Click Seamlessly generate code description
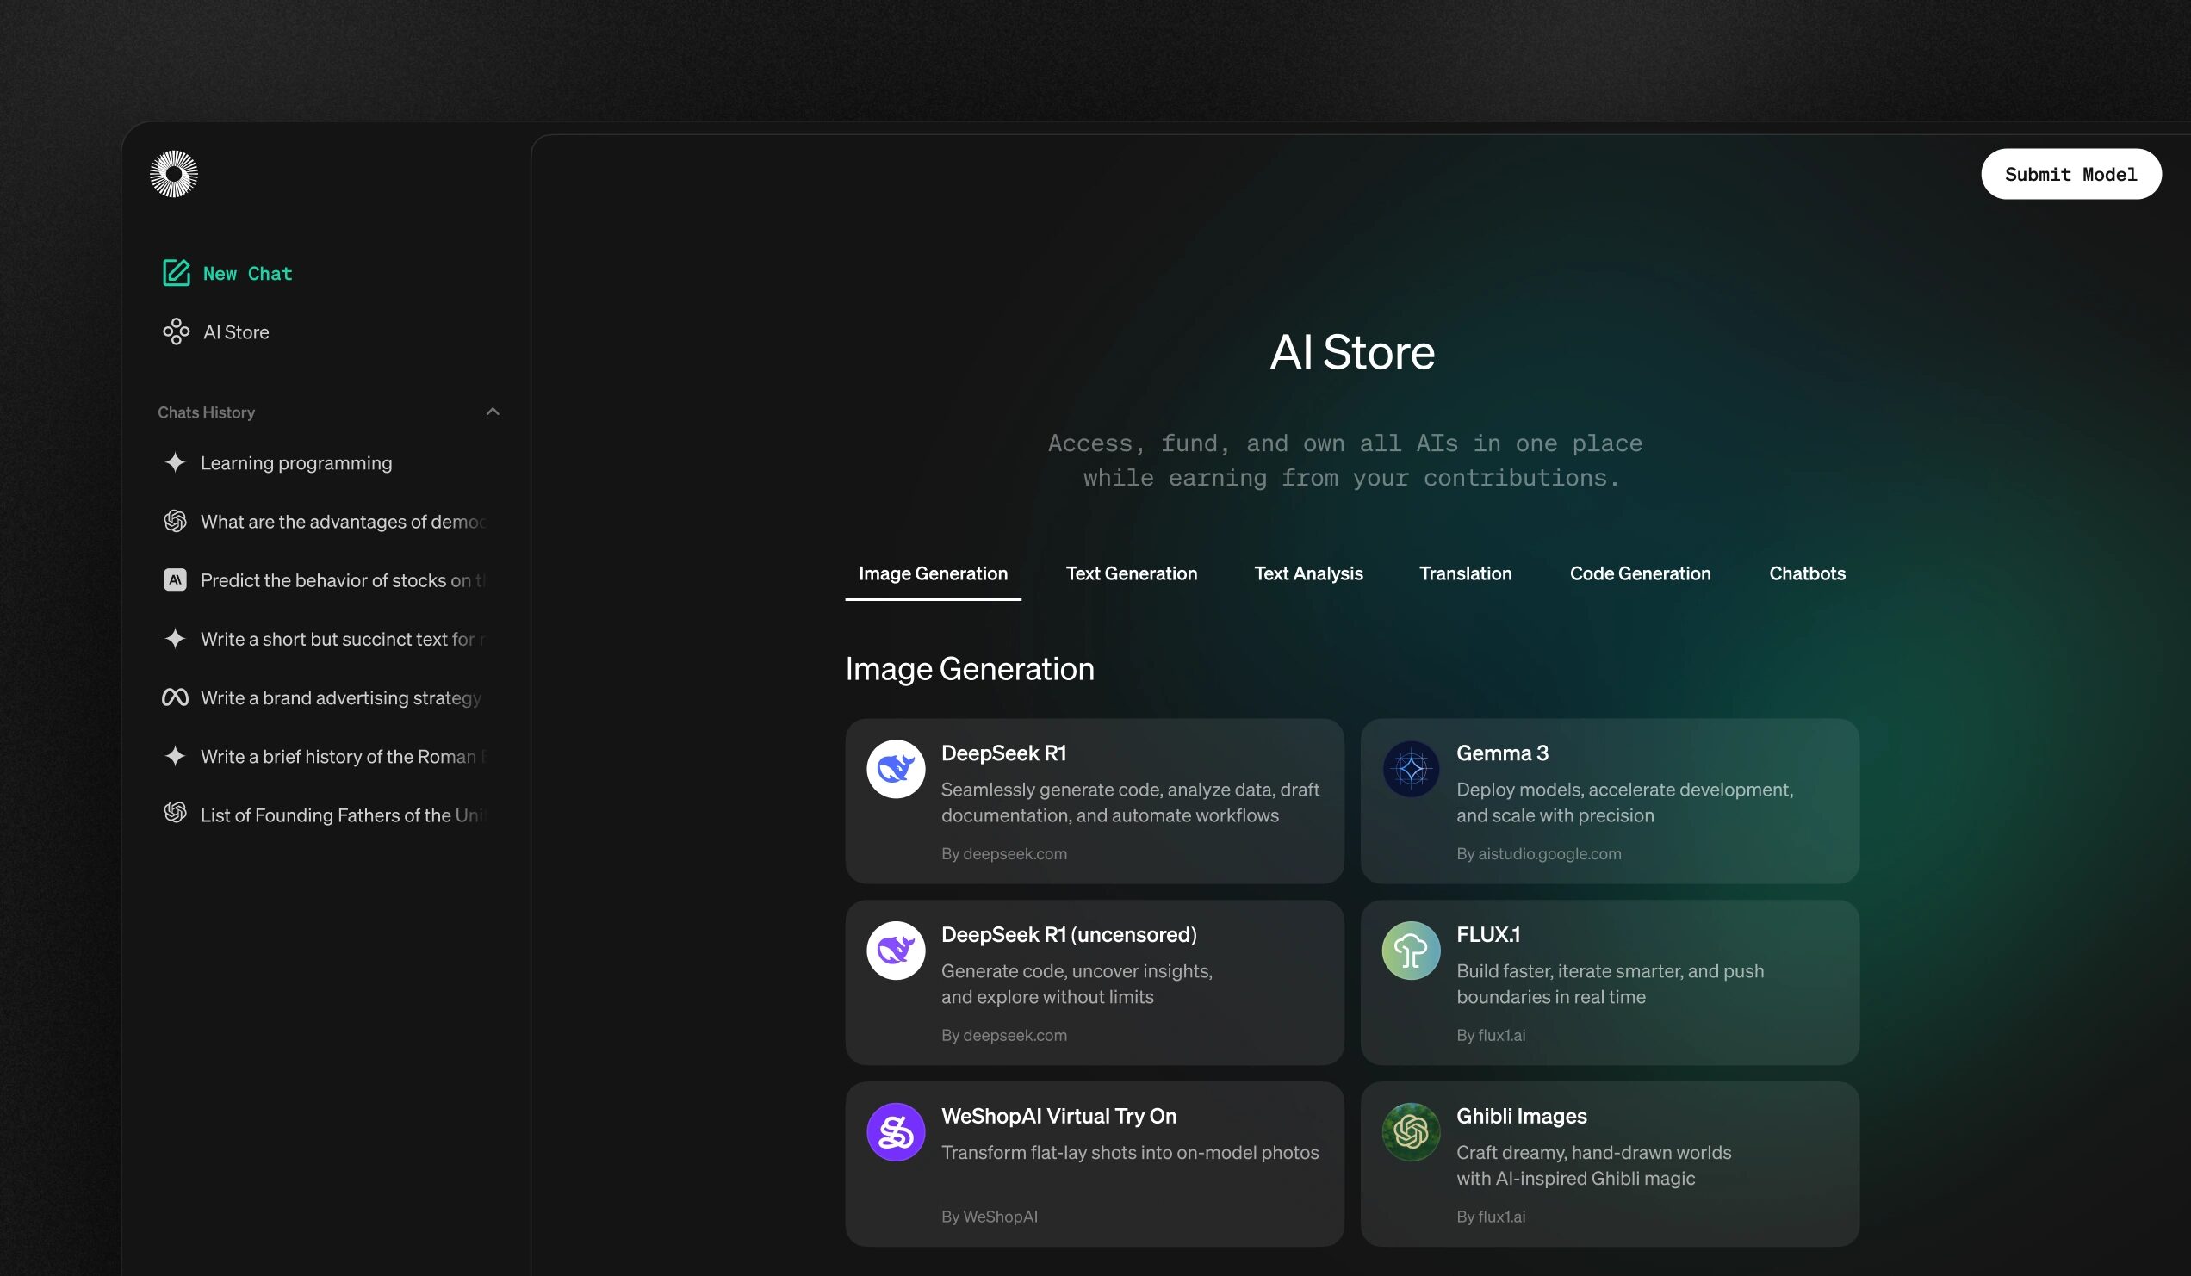This screenshot has width=2191, height=1276. point(1130,802)
